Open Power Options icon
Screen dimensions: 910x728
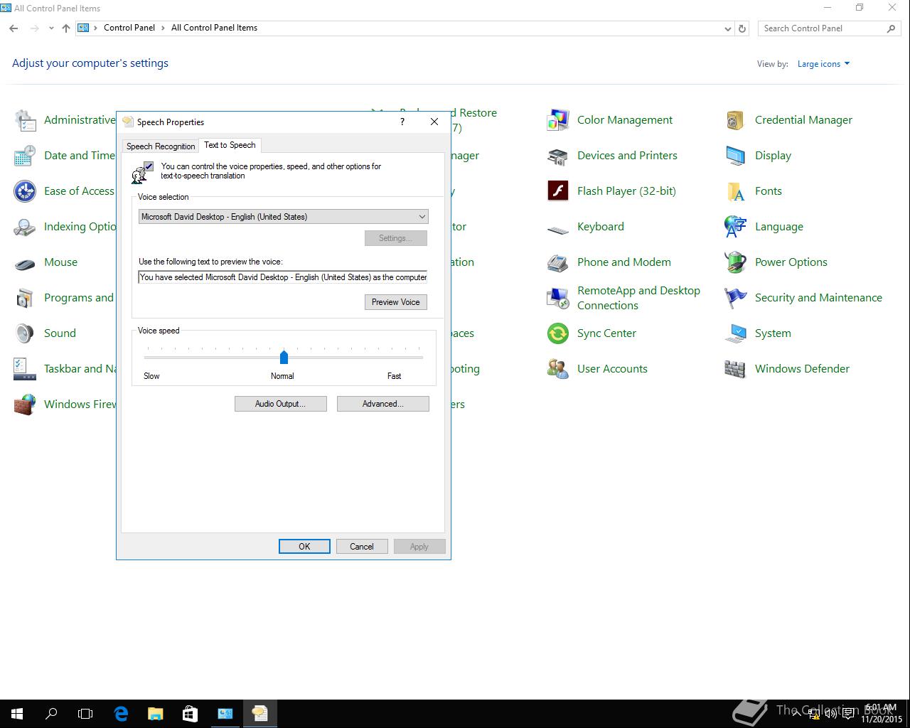[x=736, y=262]
